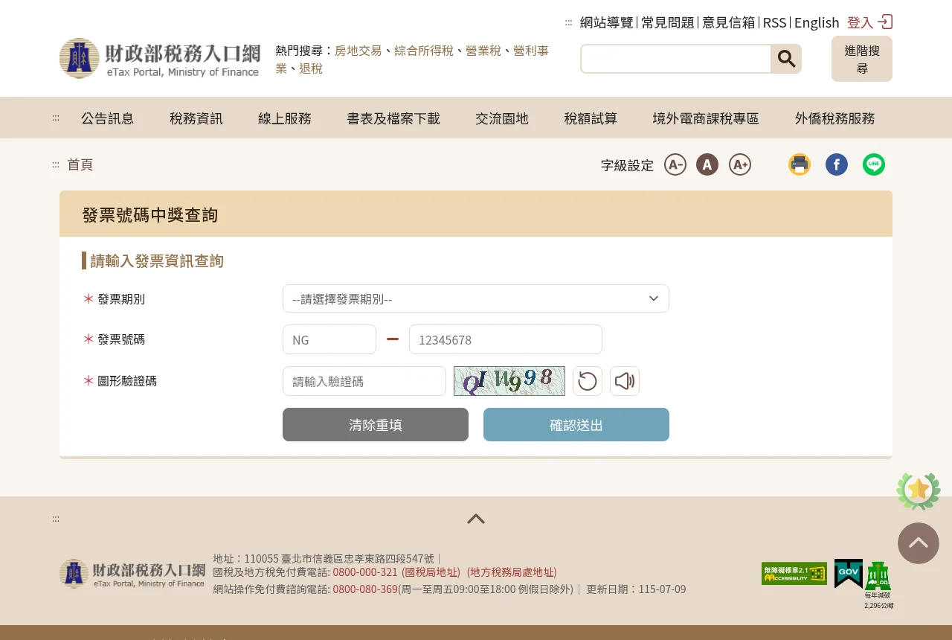Collapse the footer with the chevron up

[x=476, y=519]
